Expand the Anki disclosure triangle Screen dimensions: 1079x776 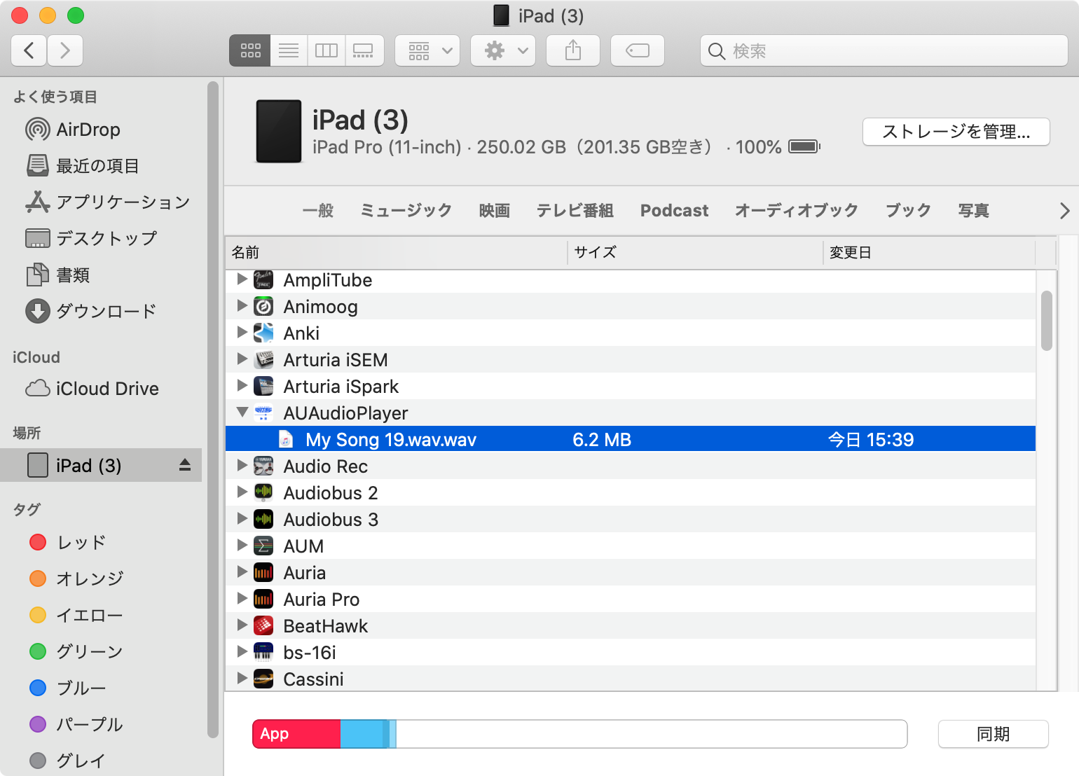point(242,332)
